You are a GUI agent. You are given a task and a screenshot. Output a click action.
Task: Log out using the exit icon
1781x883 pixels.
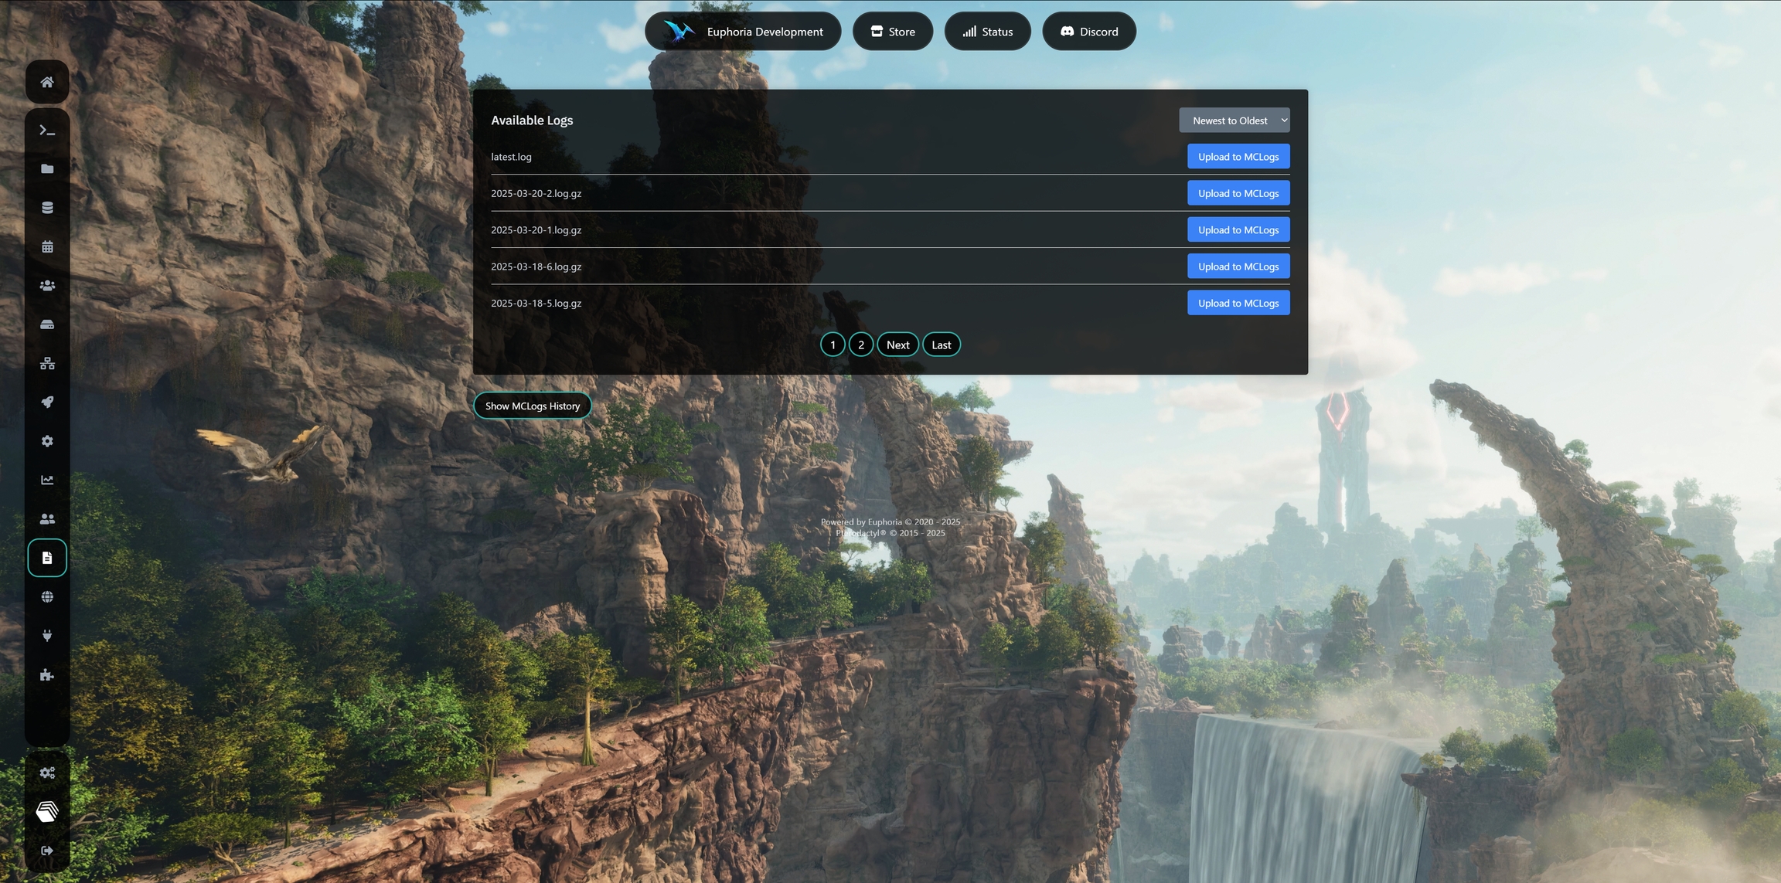click(47, 850)
